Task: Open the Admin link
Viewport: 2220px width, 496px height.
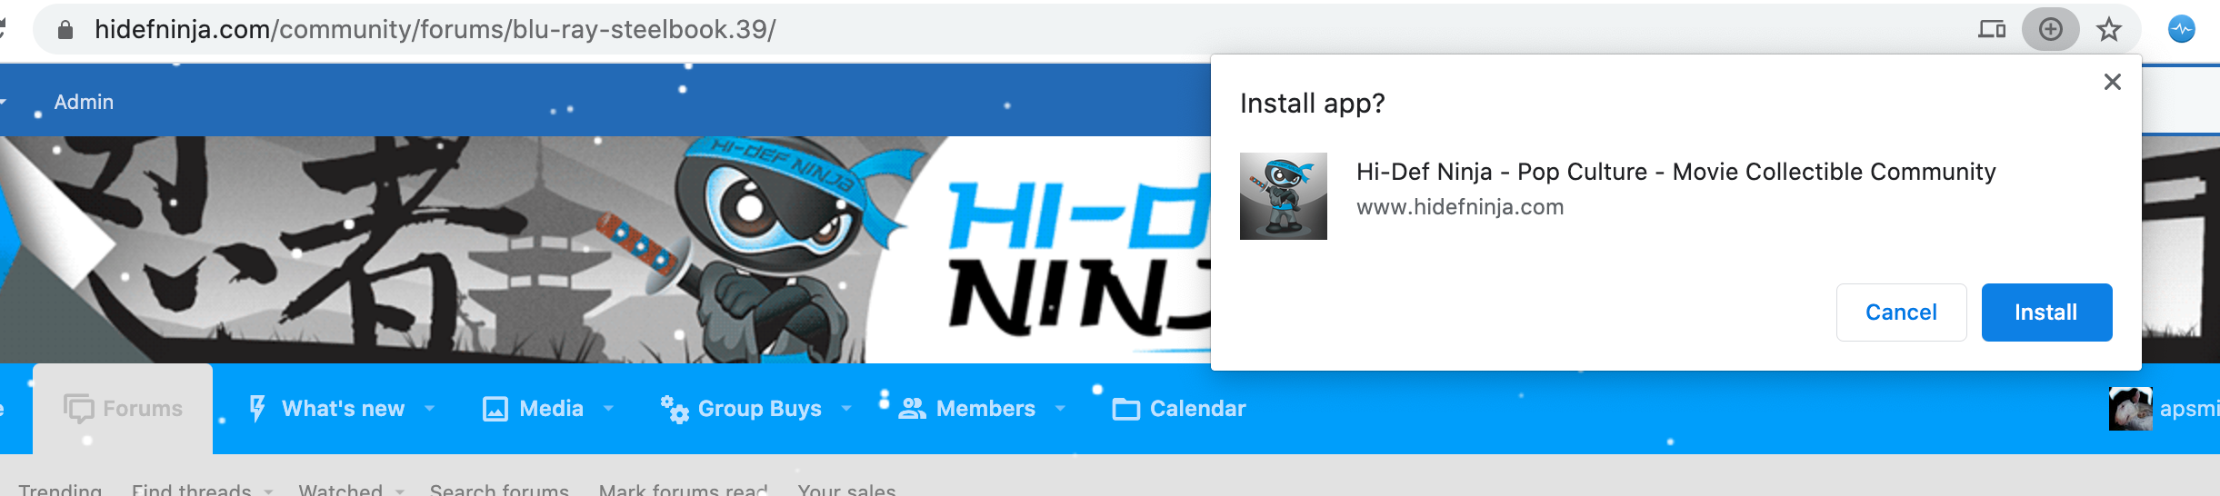Action: pyautogui.click(x=84, y=102)
